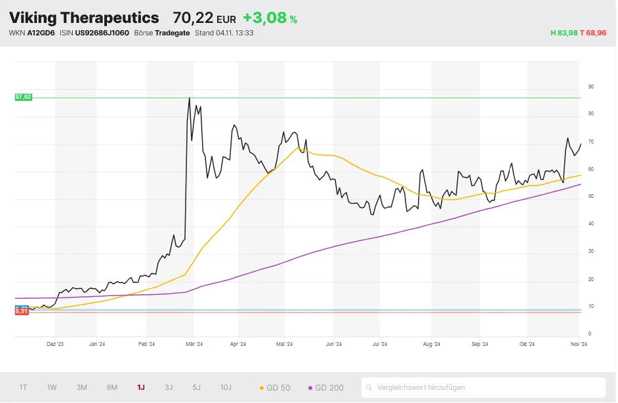Image resolution: width=618 pixels, height=403 pixels.
Task: Show the 5J chart
Action: click(196, 387)
